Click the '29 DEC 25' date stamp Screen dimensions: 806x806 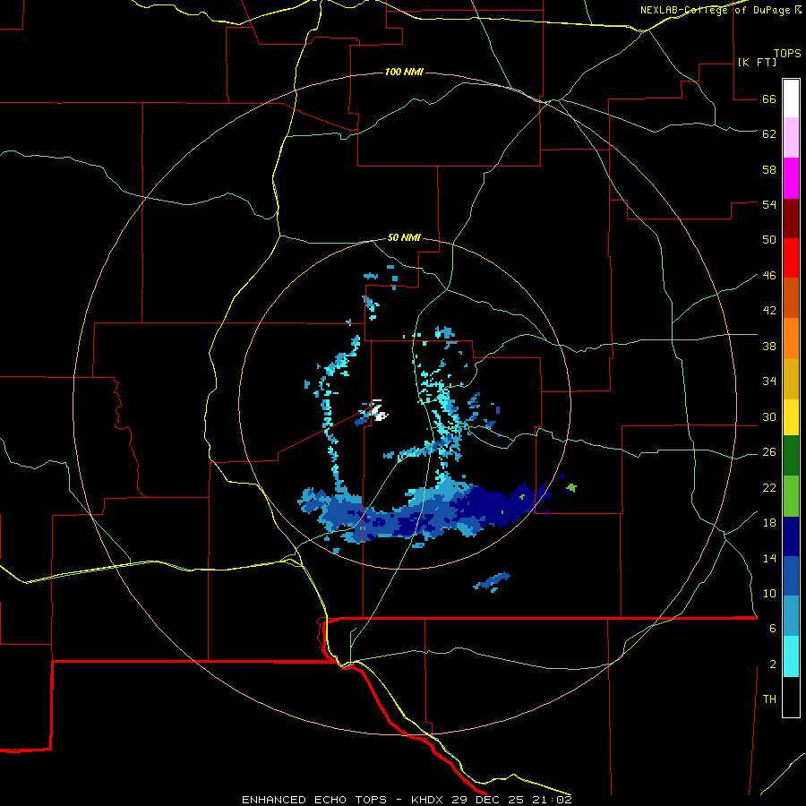coord(489,800)
